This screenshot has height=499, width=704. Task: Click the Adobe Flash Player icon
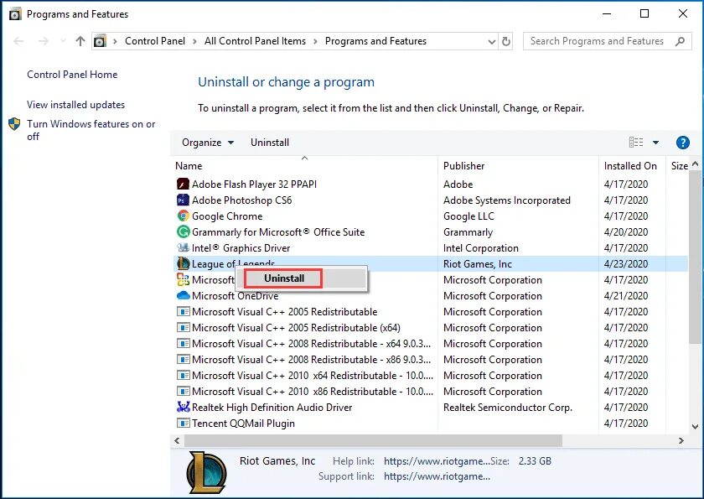point(183,185)
